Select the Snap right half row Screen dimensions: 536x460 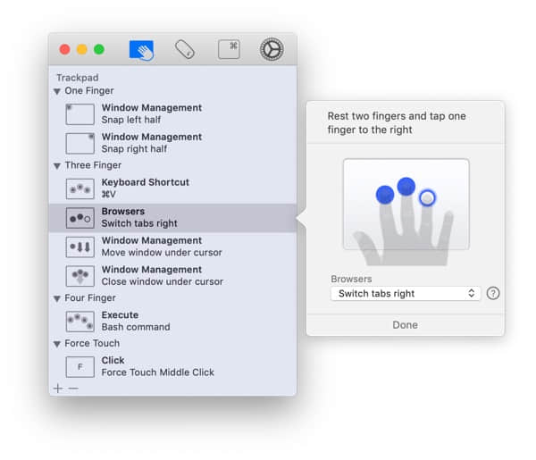point(172,143)
